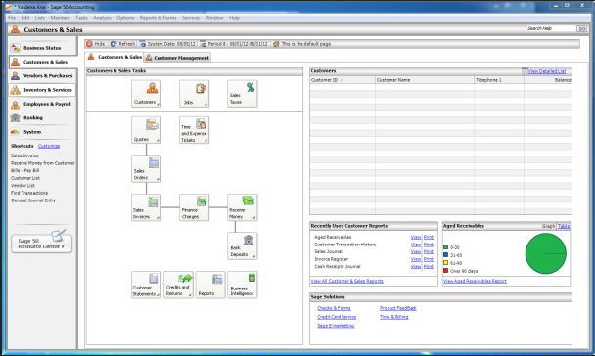
Task: Open the Business Intelligence icon
Action: (x=243, y=285)
